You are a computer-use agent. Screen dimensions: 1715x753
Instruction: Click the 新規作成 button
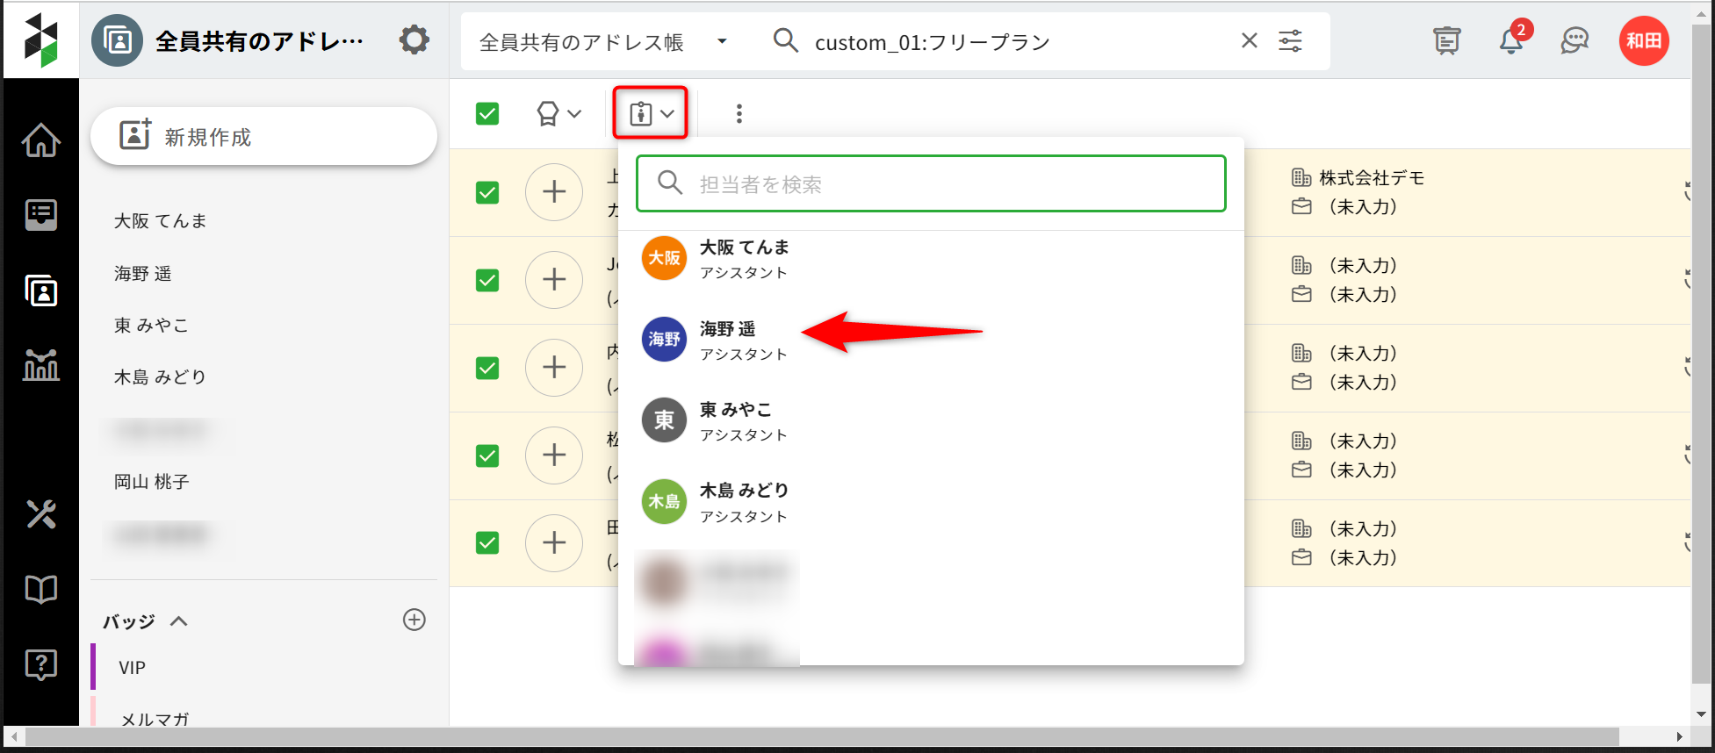(x=263, y=137)
